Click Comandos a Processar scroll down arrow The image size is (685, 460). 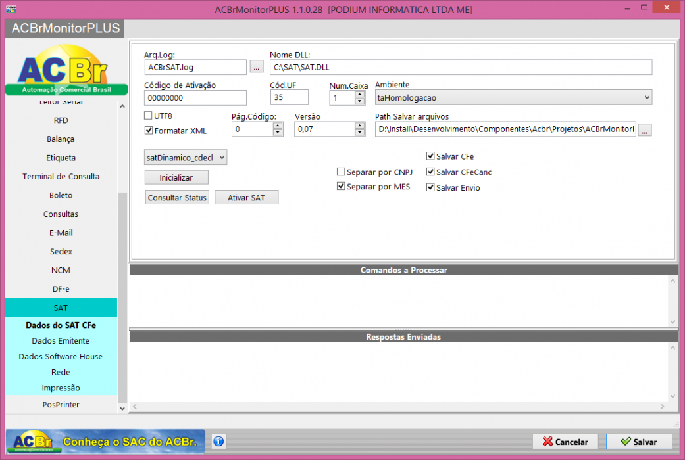pos(672,321)
